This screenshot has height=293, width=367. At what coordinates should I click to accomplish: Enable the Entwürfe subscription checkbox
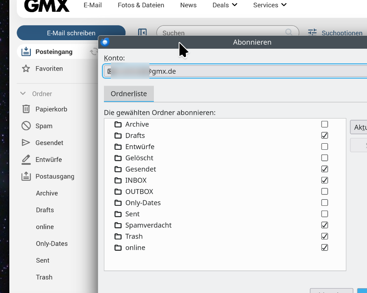click(325, 146)
